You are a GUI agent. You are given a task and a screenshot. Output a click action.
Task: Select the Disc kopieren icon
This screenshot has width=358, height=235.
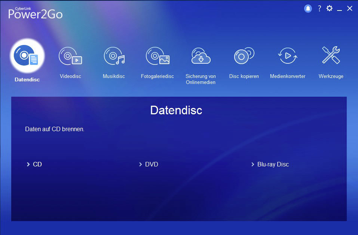click(244, 56)
